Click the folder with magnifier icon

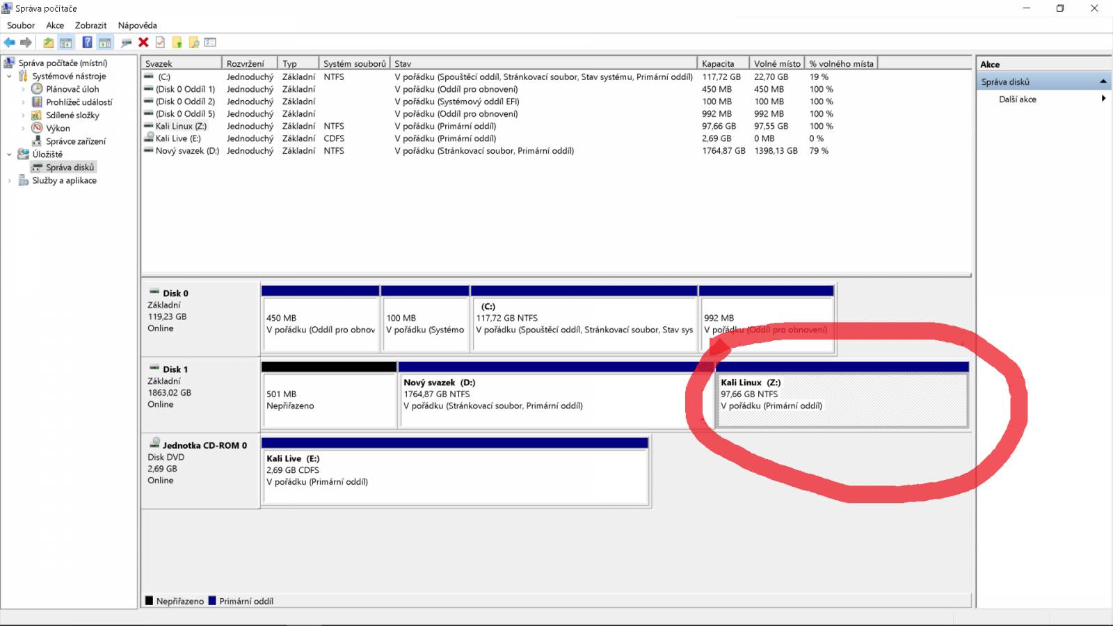[x=194, y=42]
